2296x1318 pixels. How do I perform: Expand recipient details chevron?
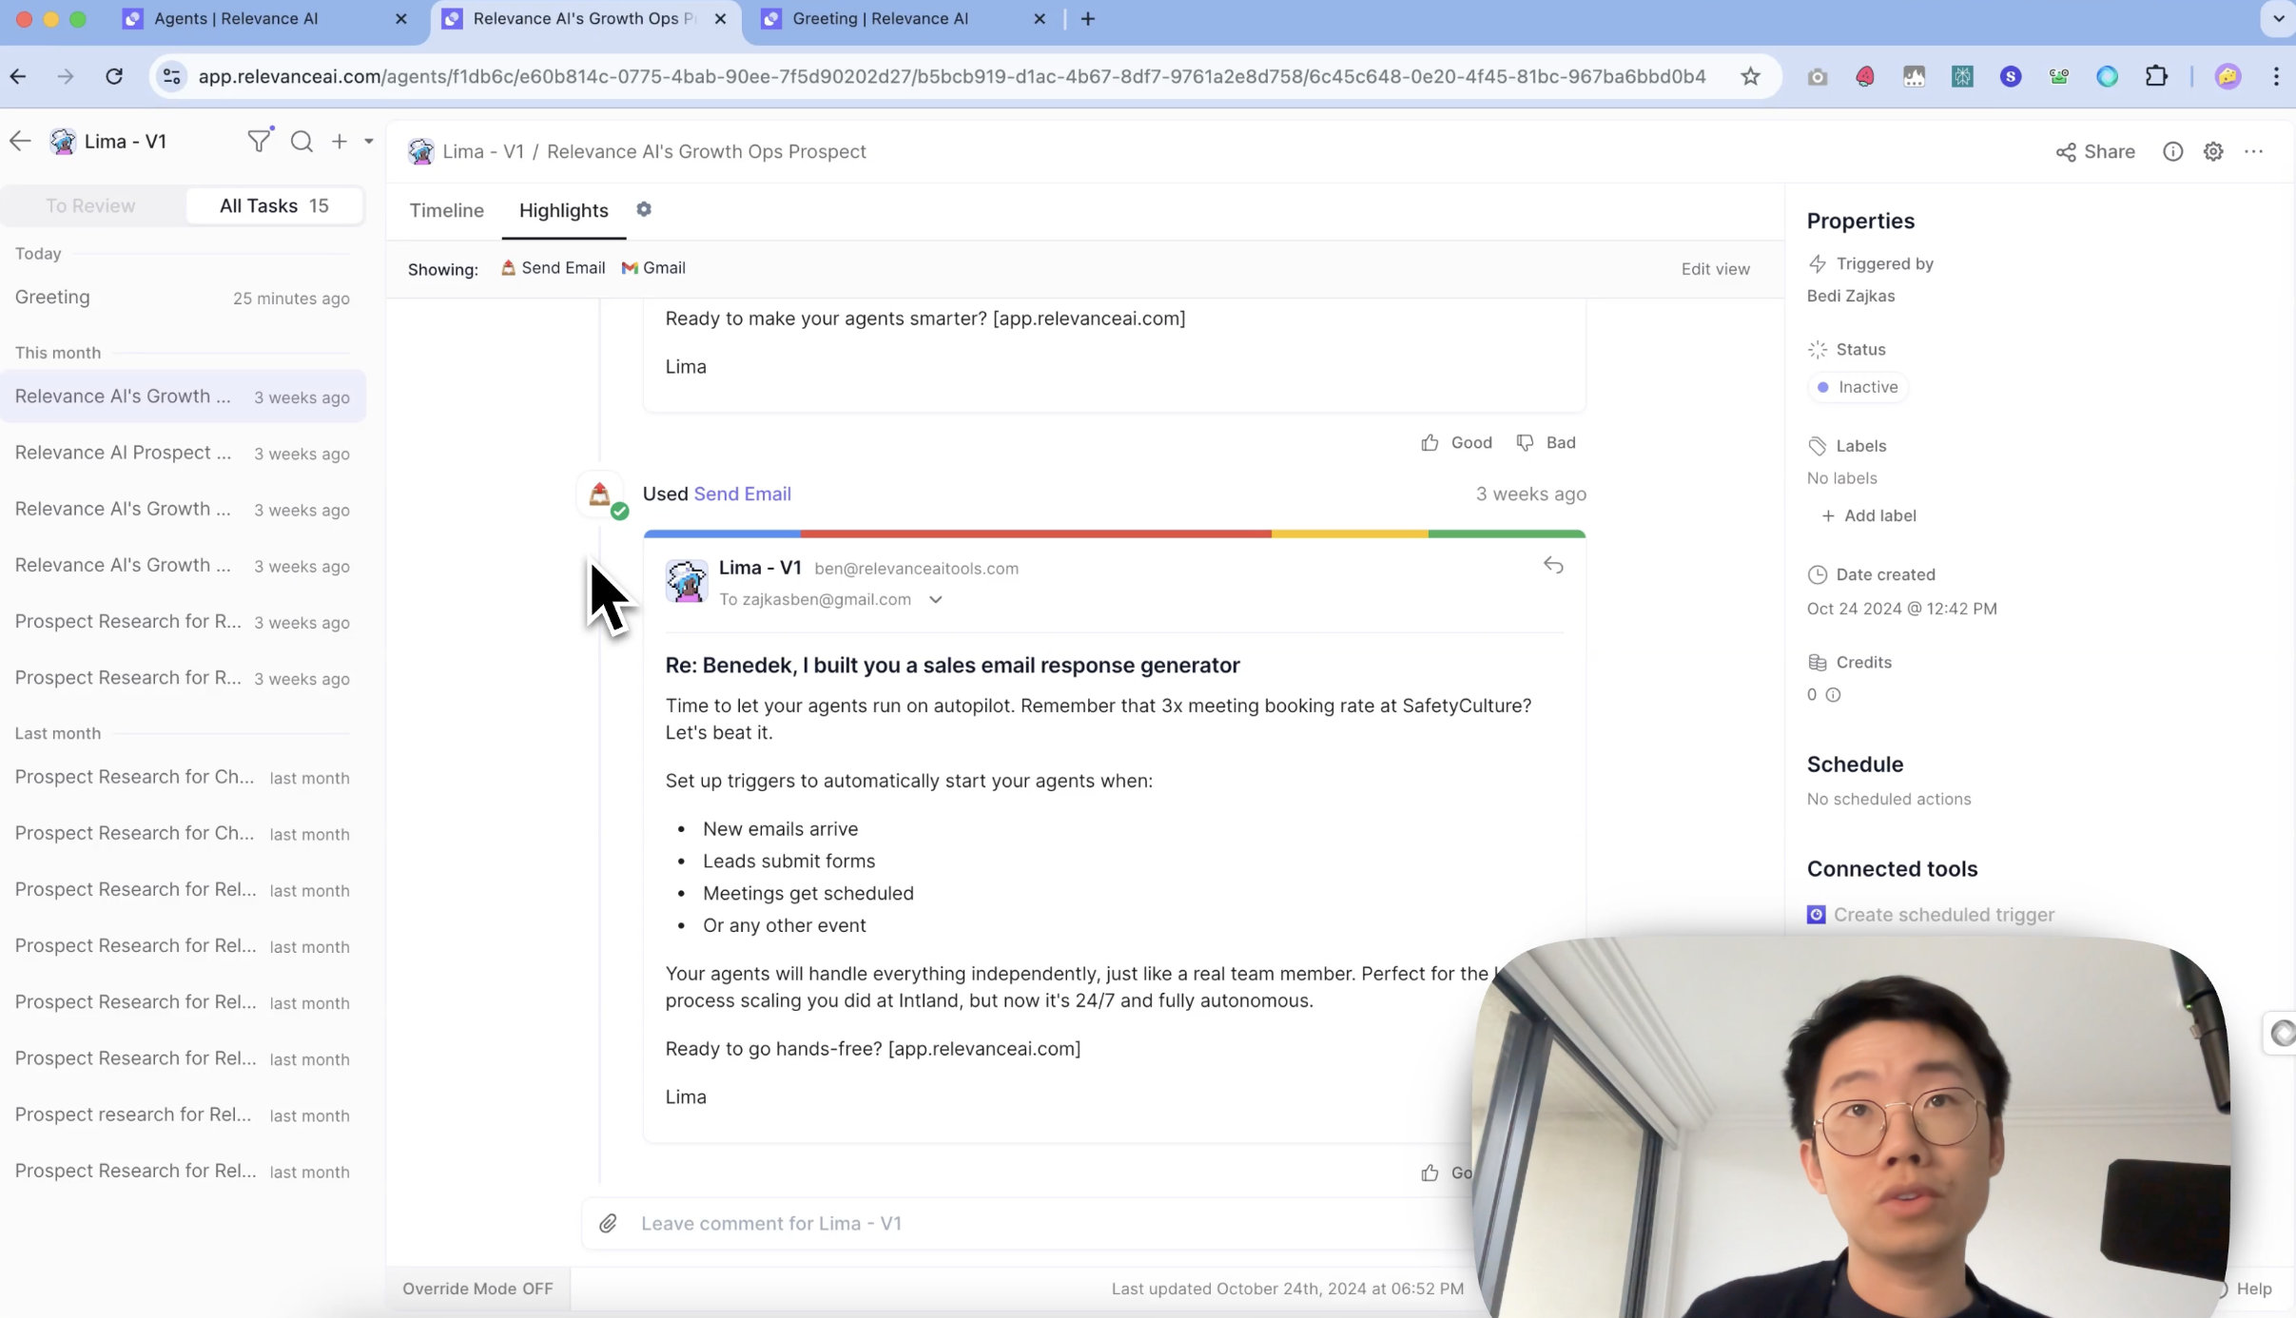936,599
